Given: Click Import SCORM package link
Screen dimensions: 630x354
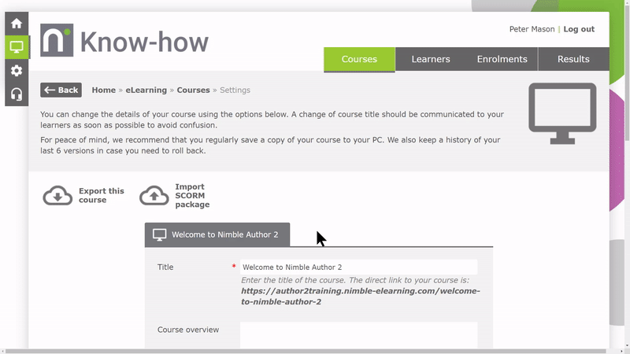Looking at the screenshot, I should pyautogui.click(x=192, y=195).
